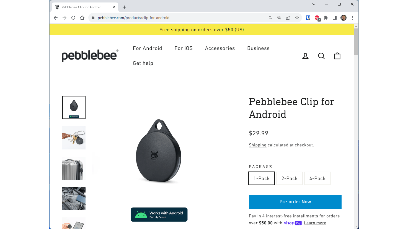Click the site search magnifier icon
This screenshot has width=408, height=229.
tap(321, 56)
